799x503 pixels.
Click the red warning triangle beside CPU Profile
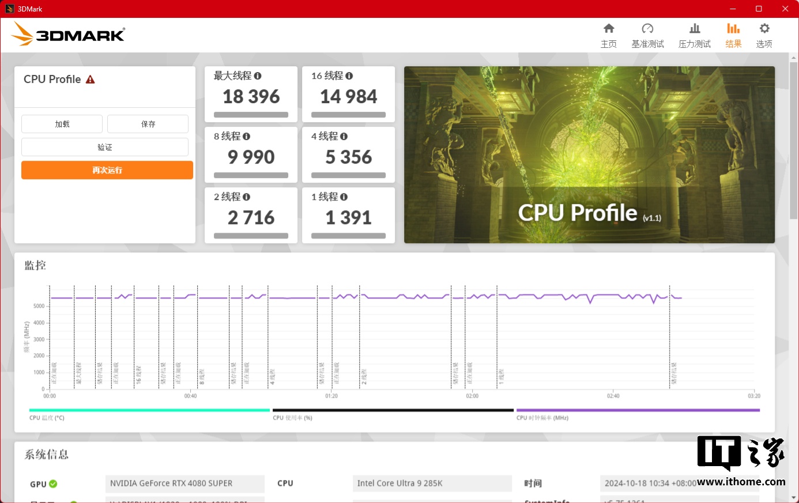pos(91,80)
